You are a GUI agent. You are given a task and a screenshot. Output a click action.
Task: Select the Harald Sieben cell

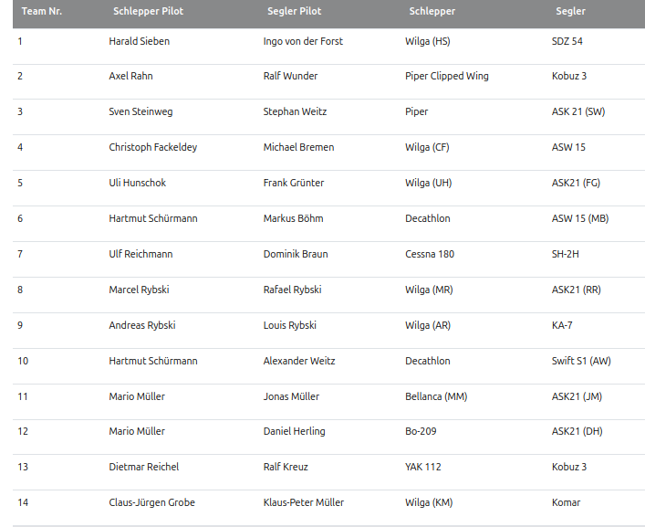139,41
